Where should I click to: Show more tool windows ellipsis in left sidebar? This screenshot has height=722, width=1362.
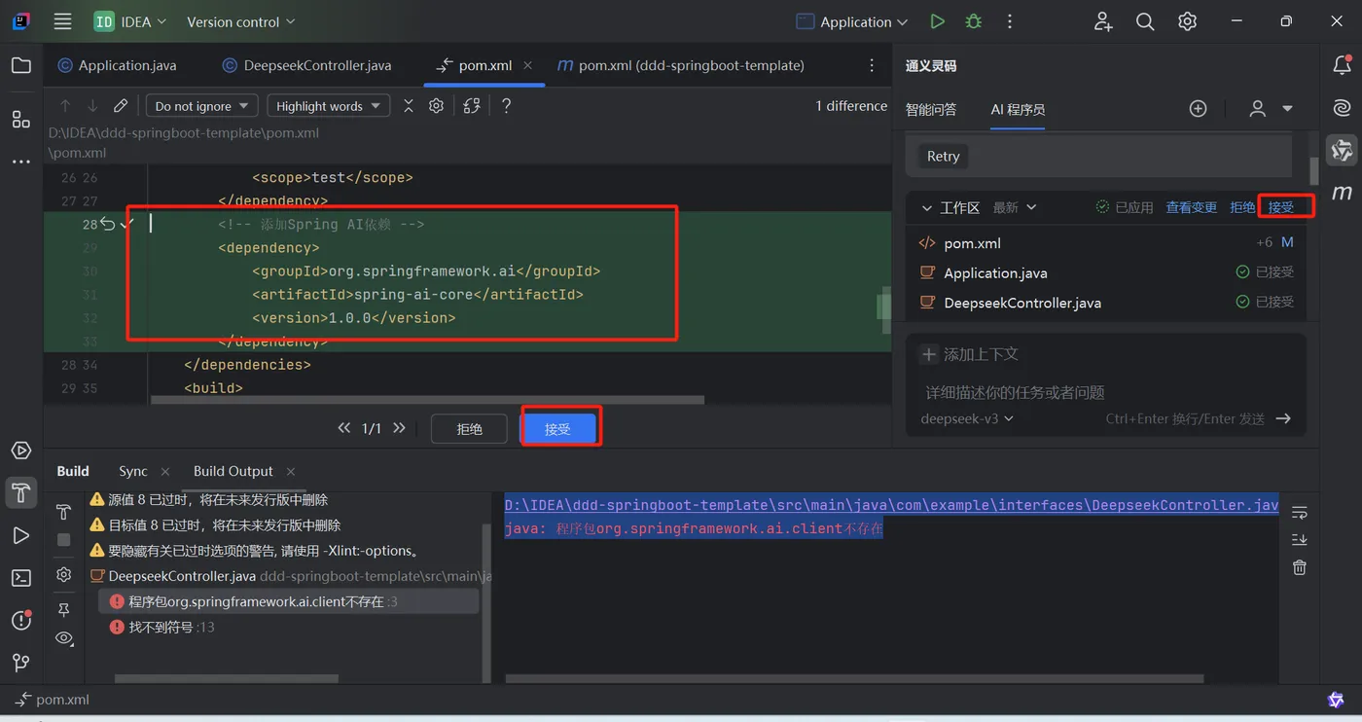20,162
